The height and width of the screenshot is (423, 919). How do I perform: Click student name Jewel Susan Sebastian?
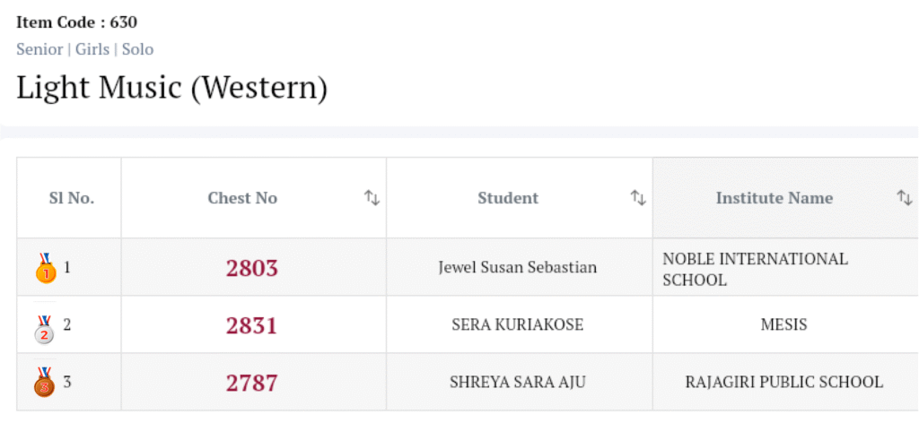click(x=517, y=268)
